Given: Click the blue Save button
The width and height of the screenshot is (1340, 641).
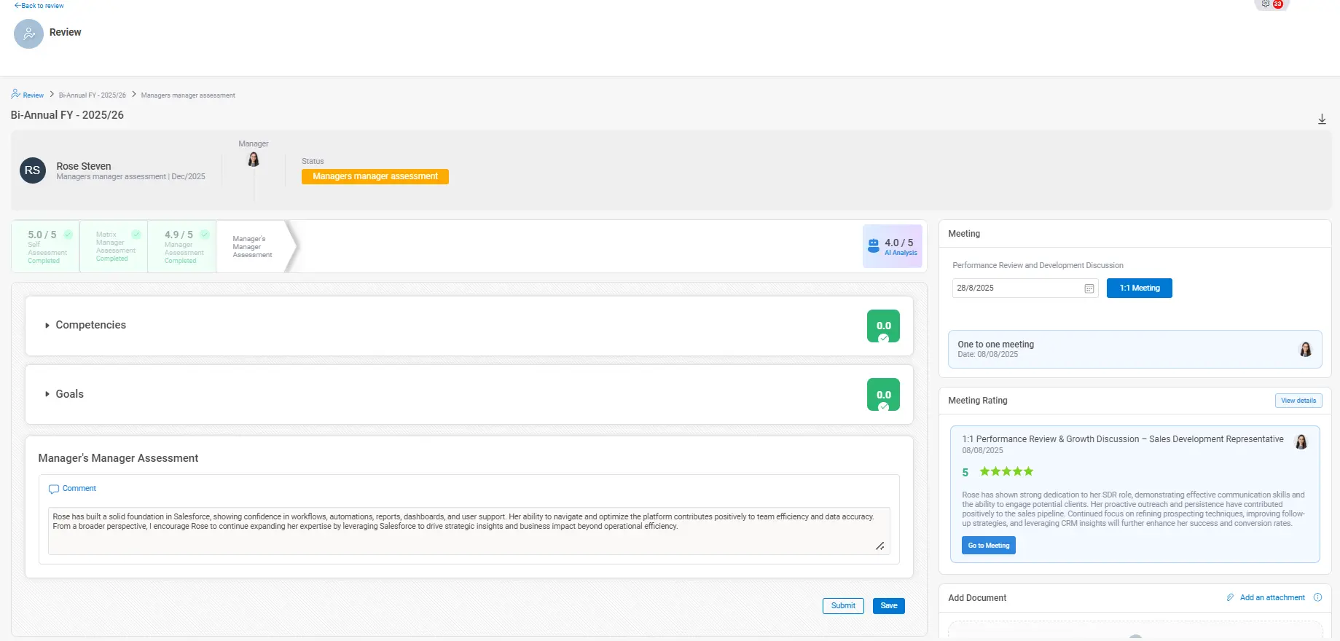Looking at the screenshot, I should pos(888,606).
